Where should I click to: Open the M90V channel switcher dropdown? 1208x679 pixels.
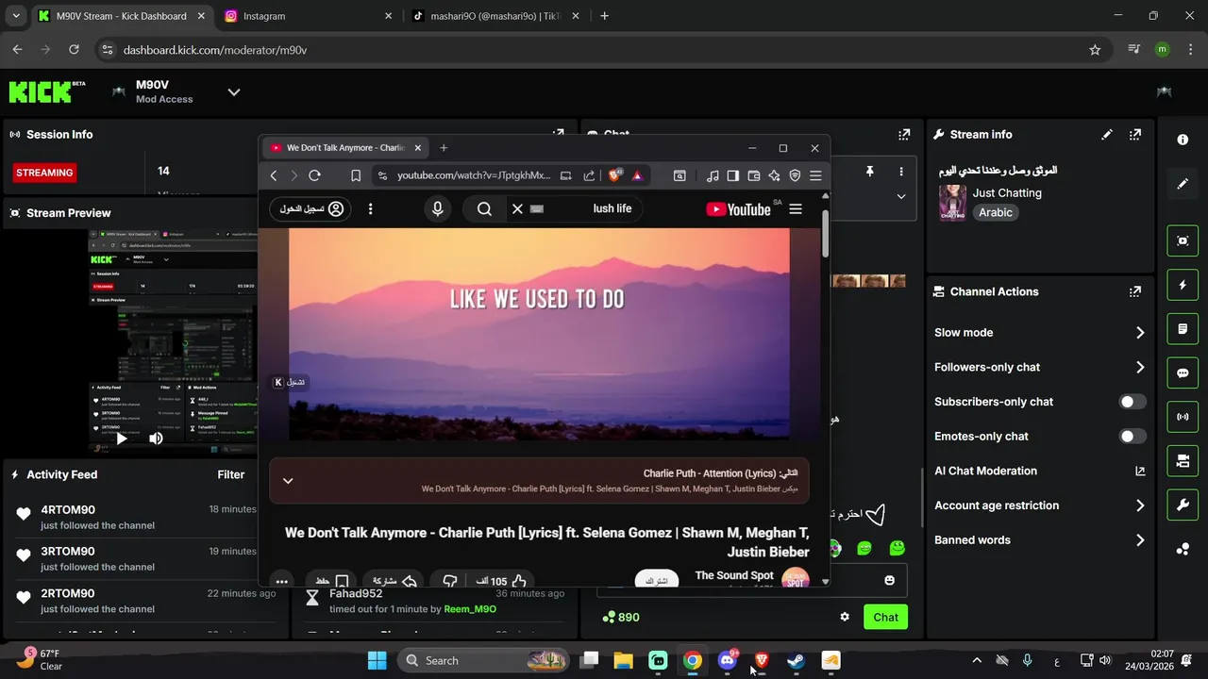234,91
